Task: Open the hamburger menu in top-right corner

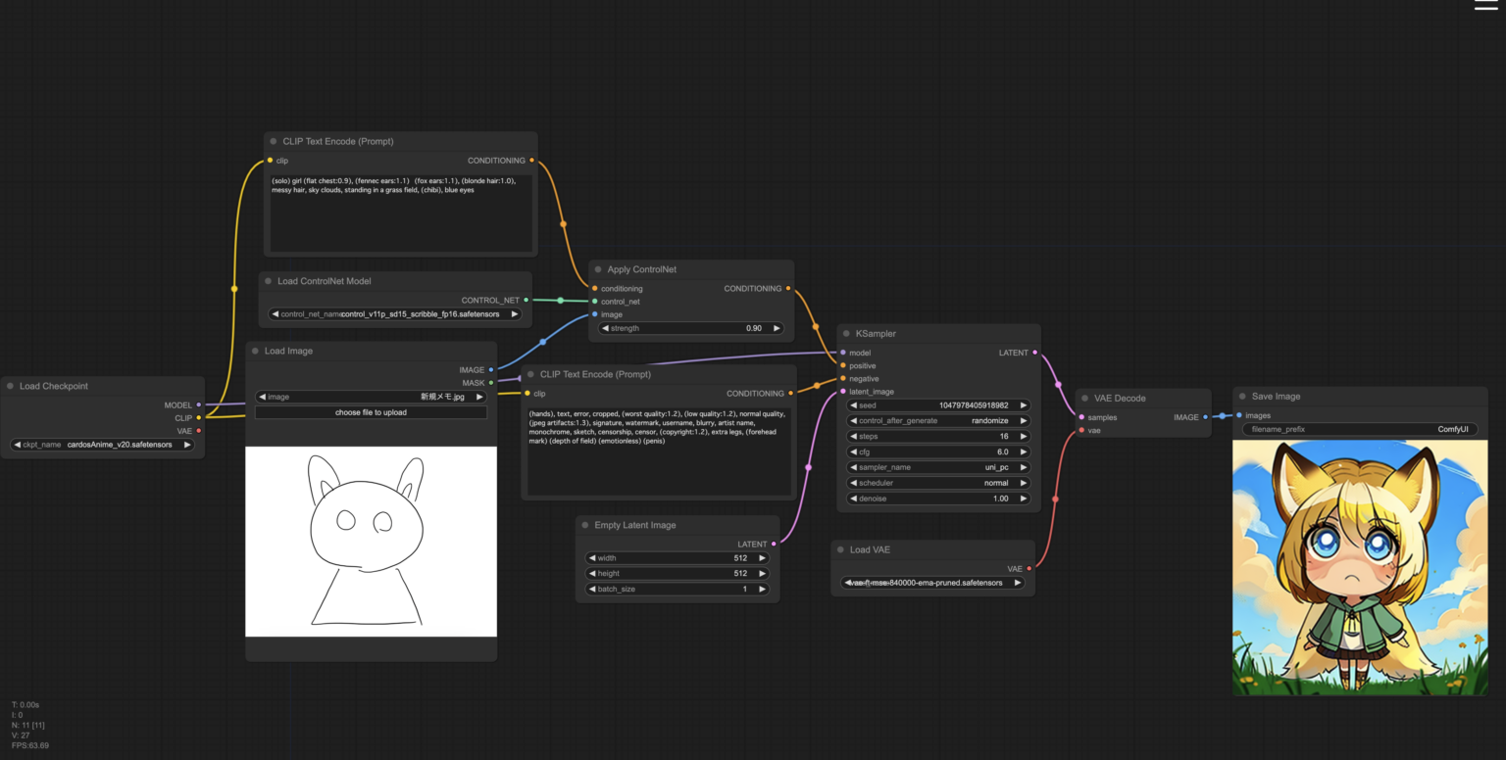Action: click(1485, 5)
